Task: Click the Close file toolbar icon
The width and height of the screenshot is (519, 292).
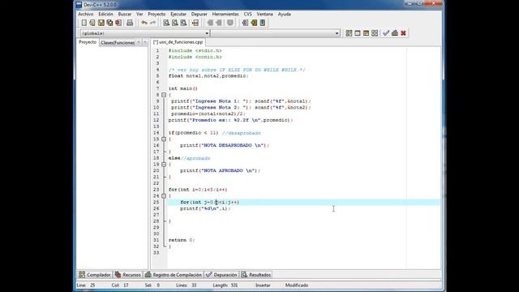Action: (118, 23)
